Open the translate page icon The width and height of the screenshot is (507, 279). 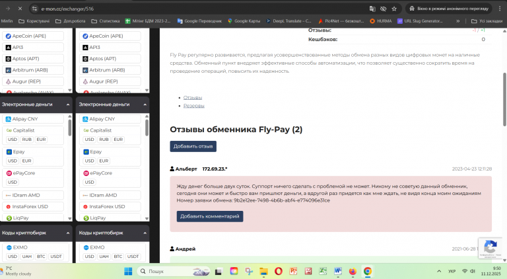(372, 9)
